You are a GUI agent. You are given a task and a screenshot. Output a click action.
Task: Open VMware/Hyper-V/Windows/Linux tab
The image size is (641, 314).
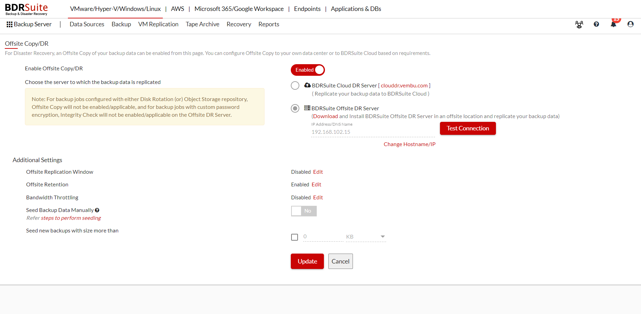coord(115,9)
